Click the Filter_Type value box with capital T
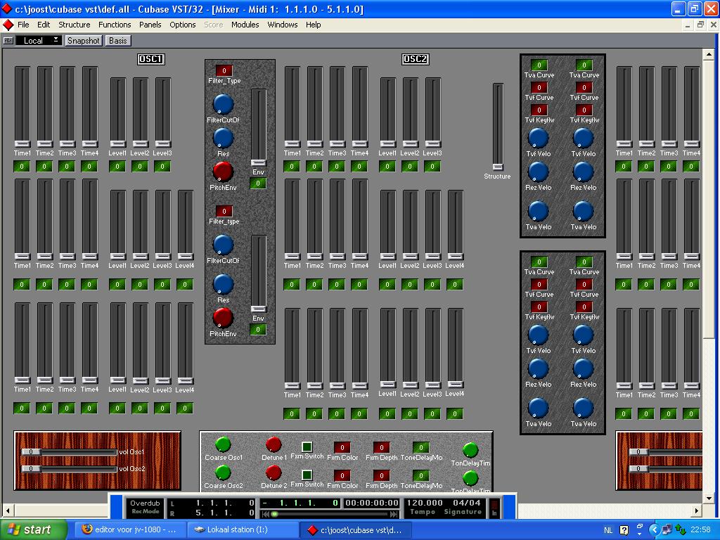Image resolution: width=720 pixels, height=540 pixels. click(224, 70)
